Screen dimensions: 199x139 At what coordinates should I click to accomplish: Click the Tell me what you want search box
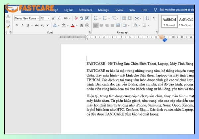tap(177, 10)
